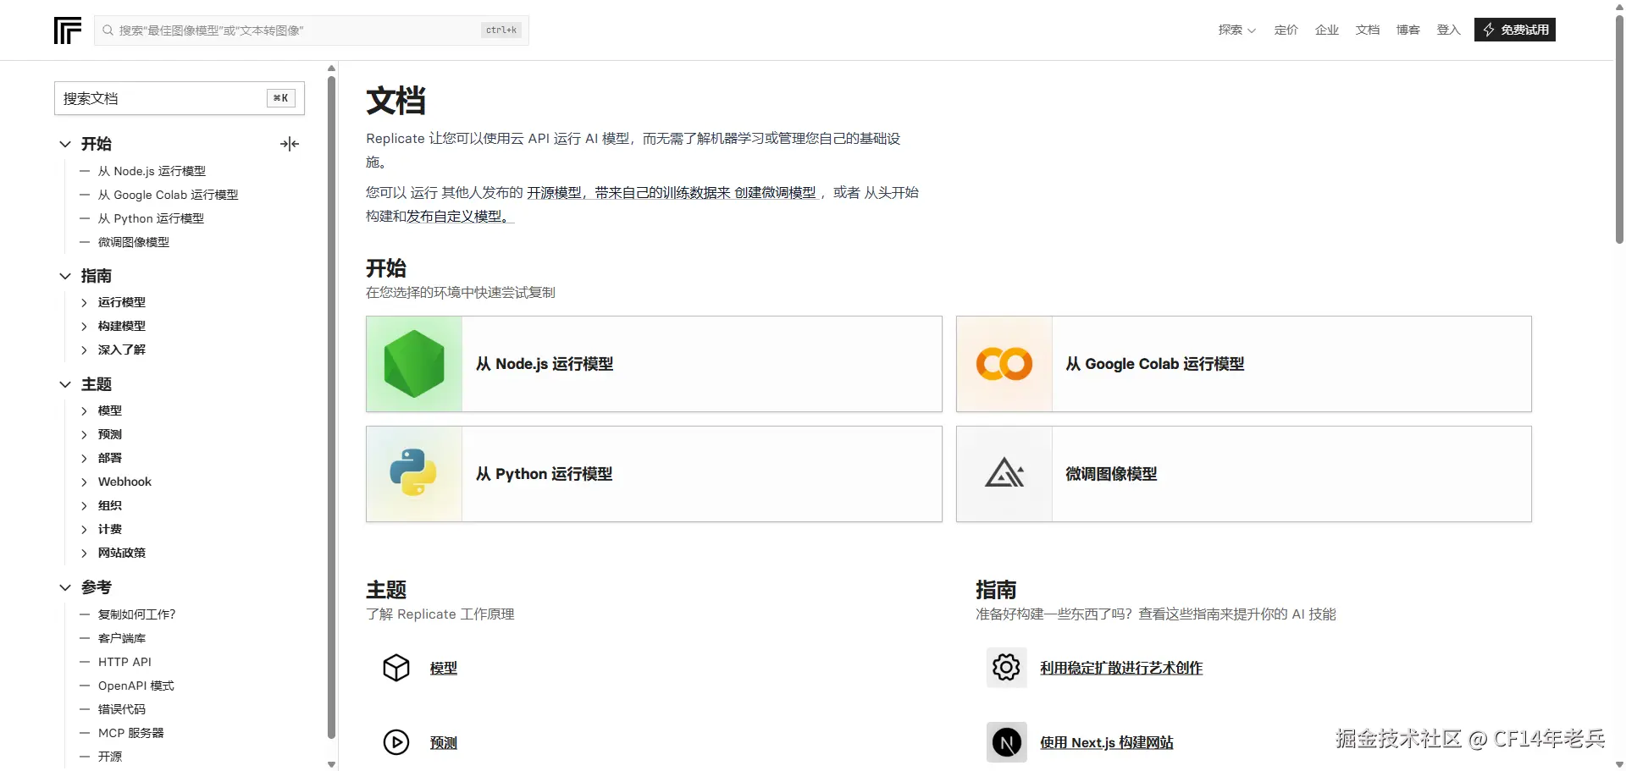Collapse the 参考 sidebar section
This screenshot has height=771, width=1626.
tap(65, 587)
